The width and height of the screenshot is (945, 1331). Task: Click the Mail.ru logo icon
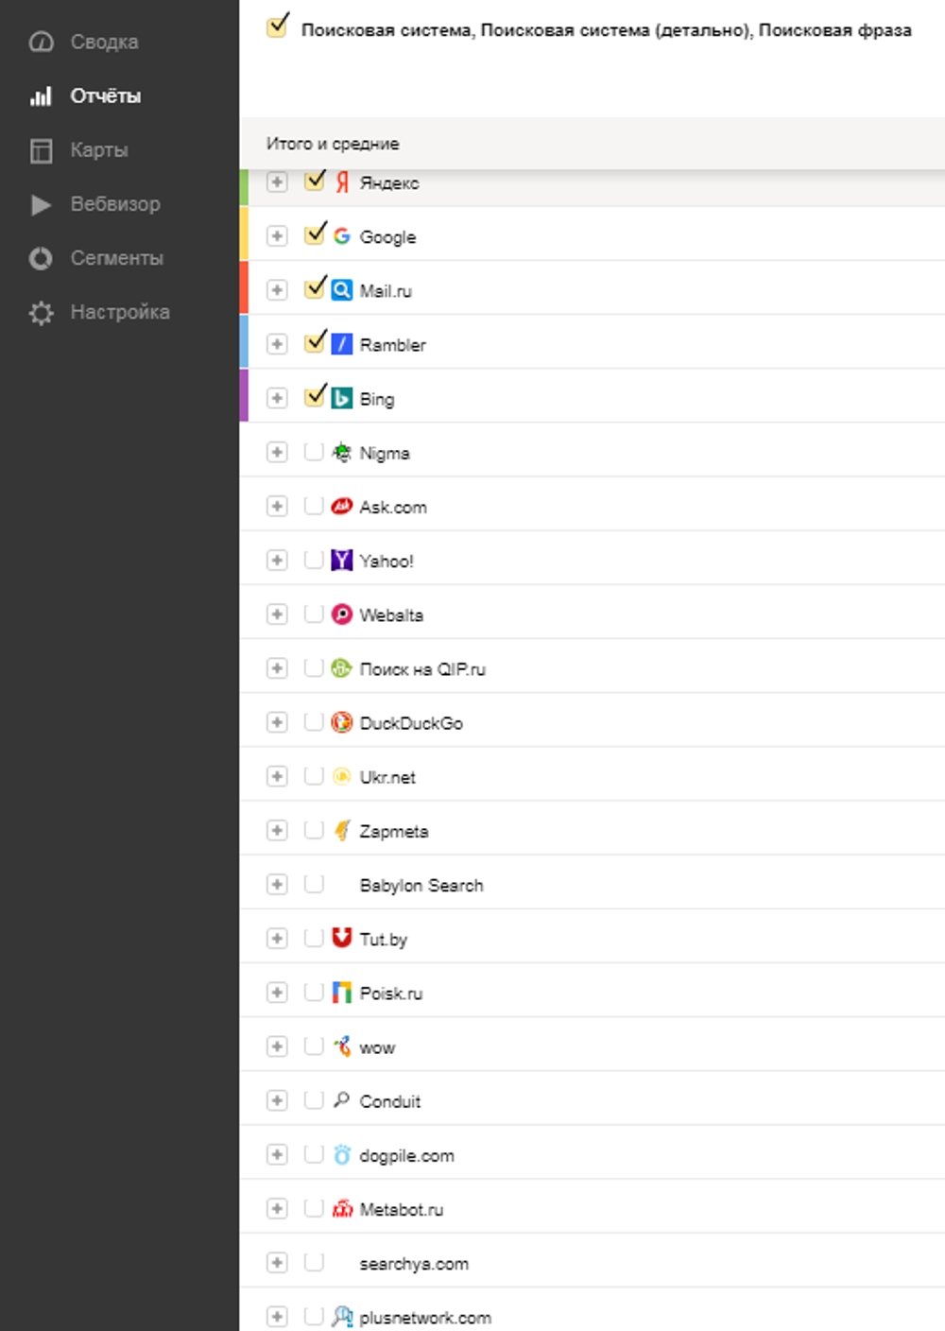coord(342,290)
